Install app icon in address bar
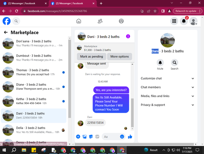 click(142, 11)
